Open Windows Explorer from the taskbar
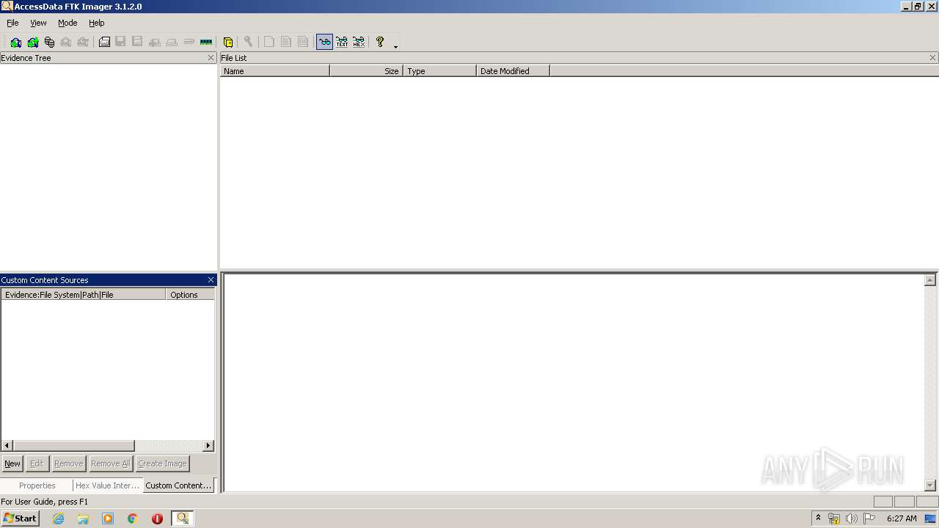Screen dimensions: 939x528 tap(83, 518)
